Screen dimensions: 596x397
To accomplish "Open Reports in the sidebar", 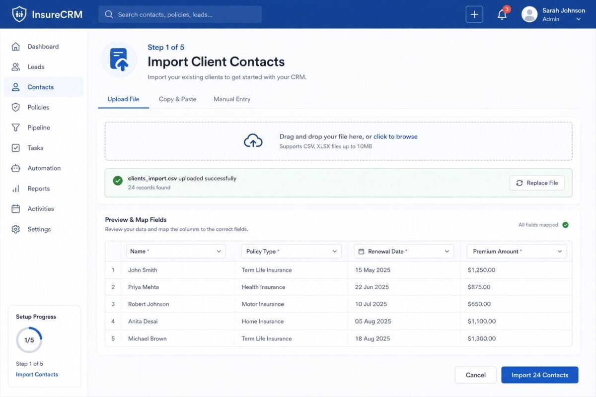I will [43, 189].
